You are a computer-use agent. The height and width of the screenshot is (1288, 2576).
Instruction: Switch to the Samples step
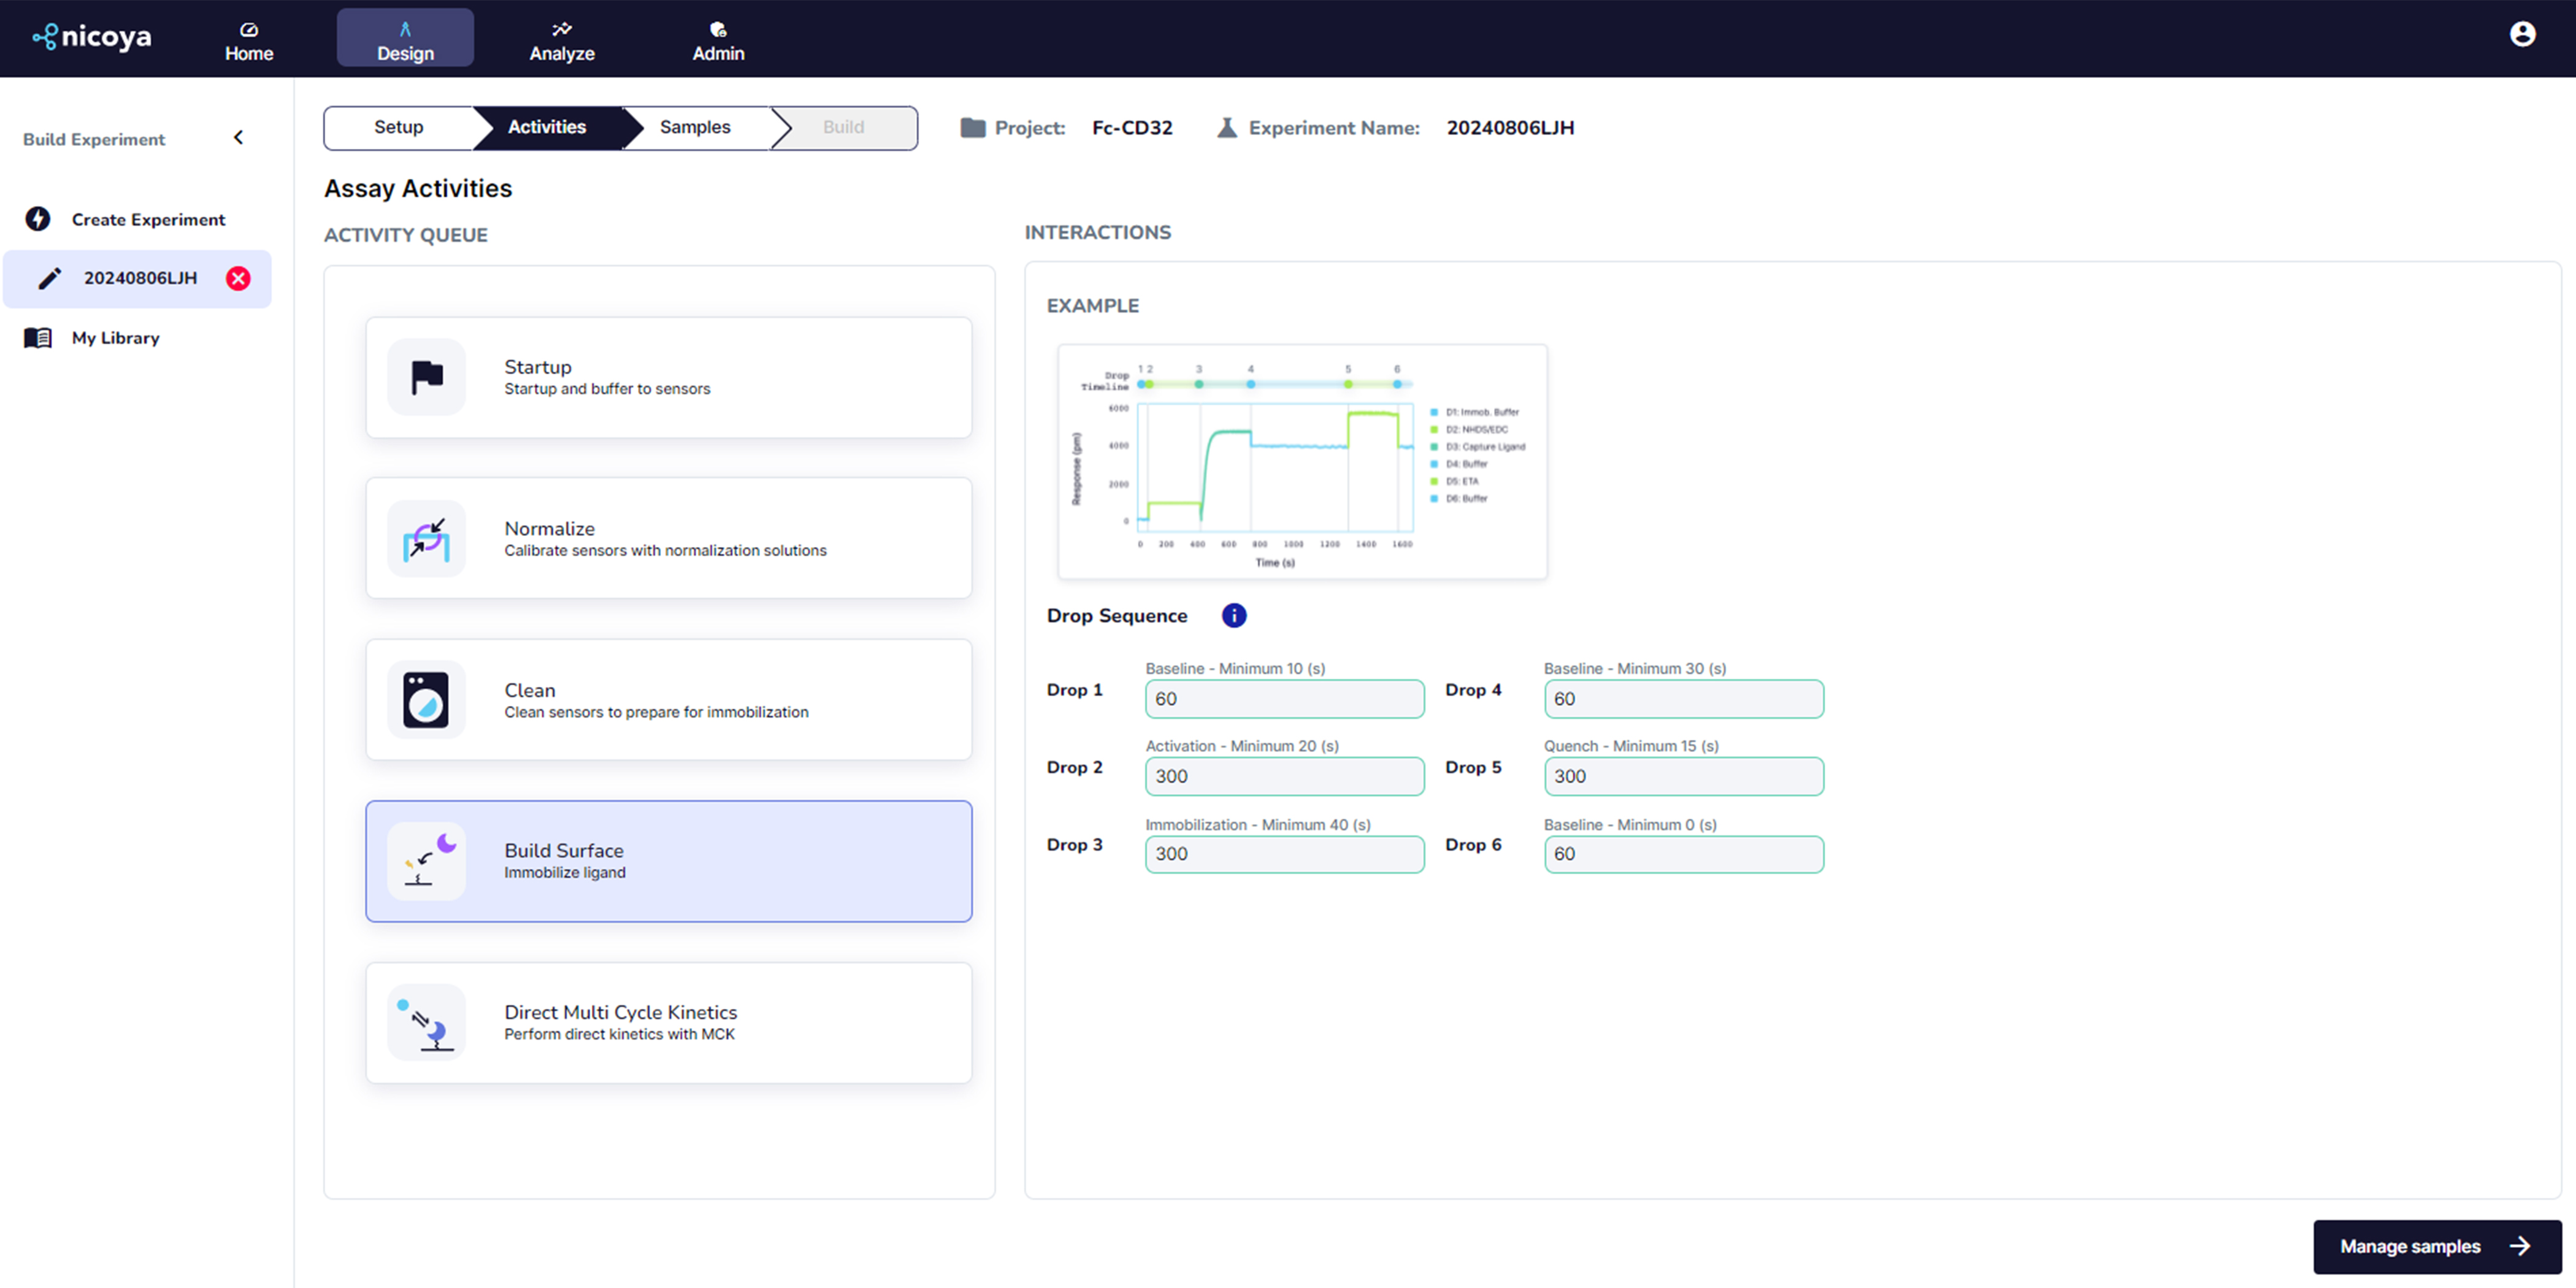pyautogui.click(x=695, y=128)
